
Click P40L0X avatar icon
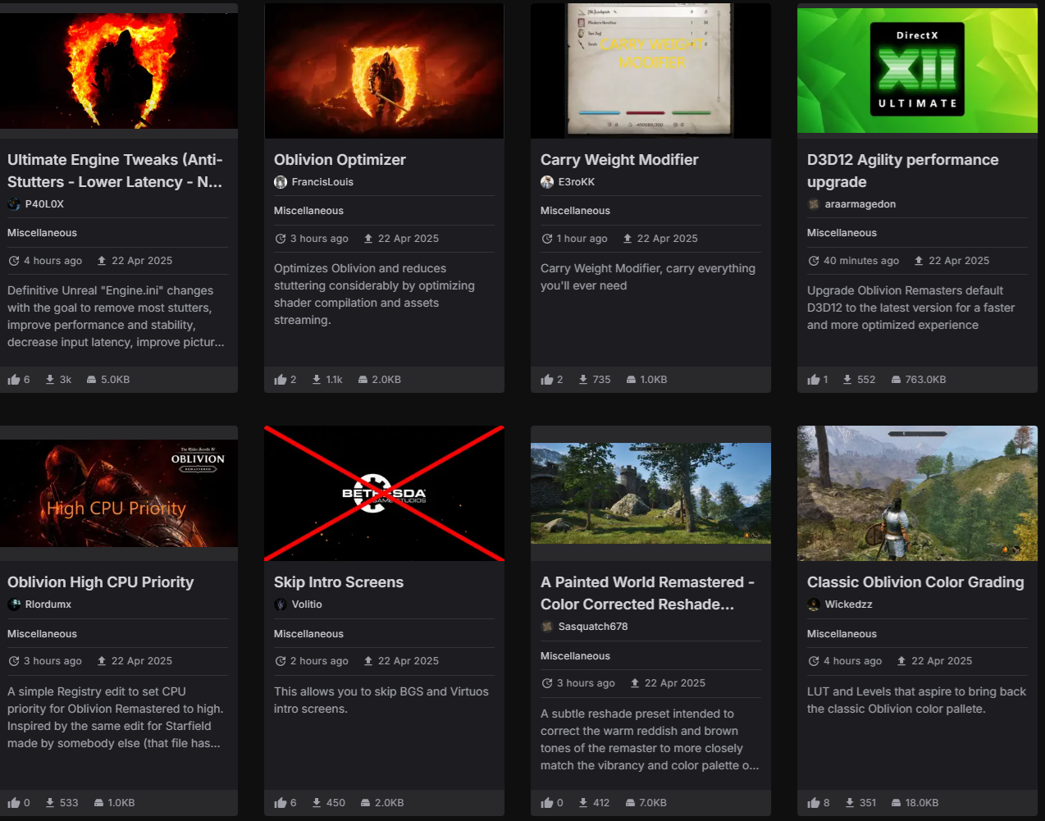14,204
